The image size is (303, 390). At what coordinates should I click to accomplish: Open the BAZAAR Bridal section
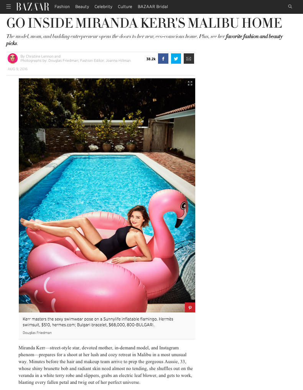click(153, 7)
